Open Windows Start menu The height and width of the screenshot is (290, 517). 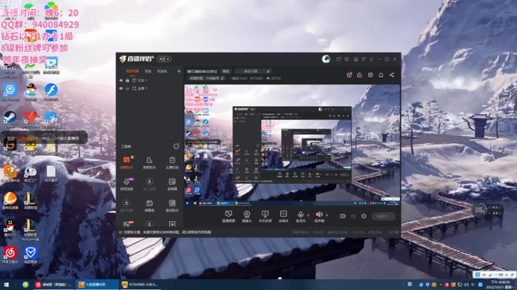[6, 284]
